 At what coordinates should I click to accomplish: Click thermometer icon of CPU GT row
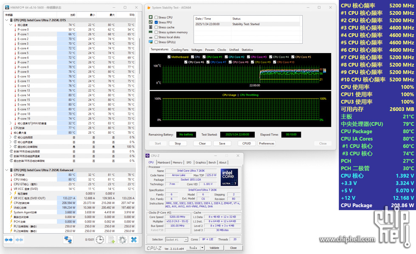click(x=11, y=184)
